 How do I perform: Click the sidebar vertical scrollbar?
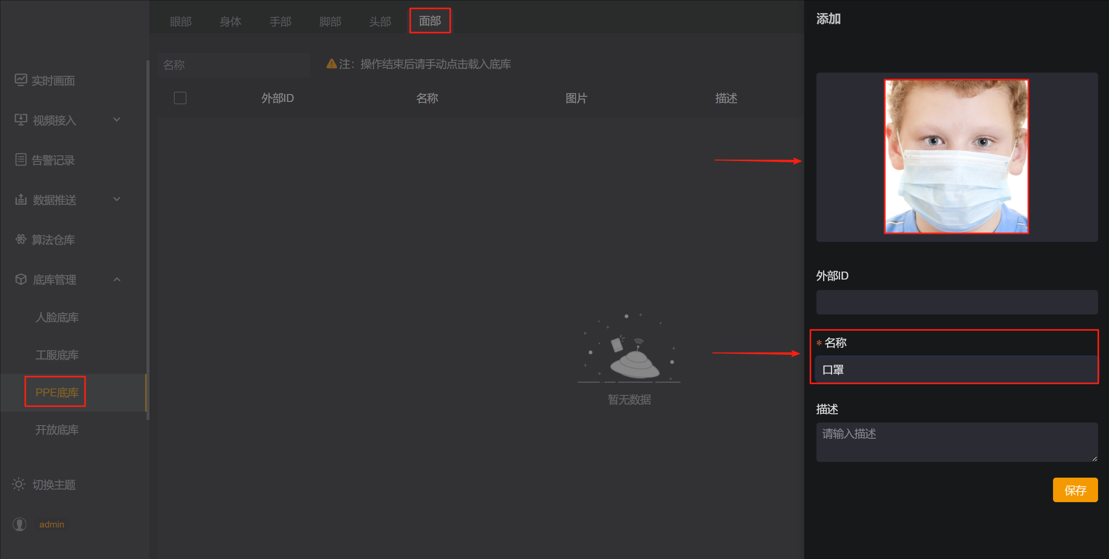(x=148, y=240)
